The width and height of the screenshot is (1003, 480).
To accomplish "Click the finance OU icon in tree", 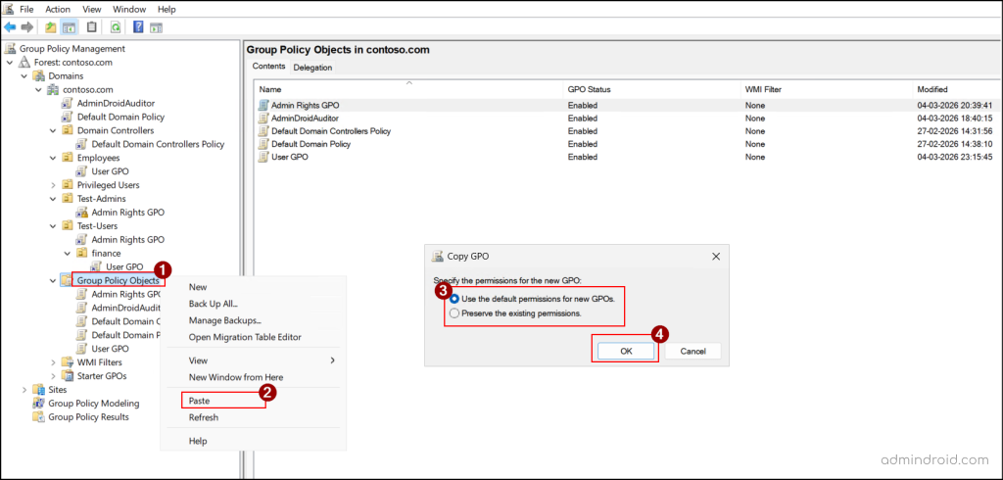I will coord(82,253).
